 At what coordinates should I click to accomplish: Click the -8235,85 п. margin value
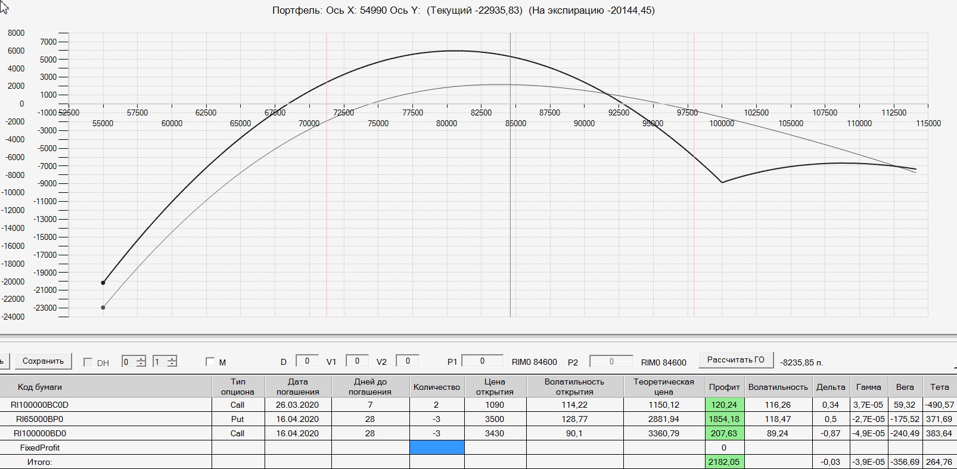801,362
